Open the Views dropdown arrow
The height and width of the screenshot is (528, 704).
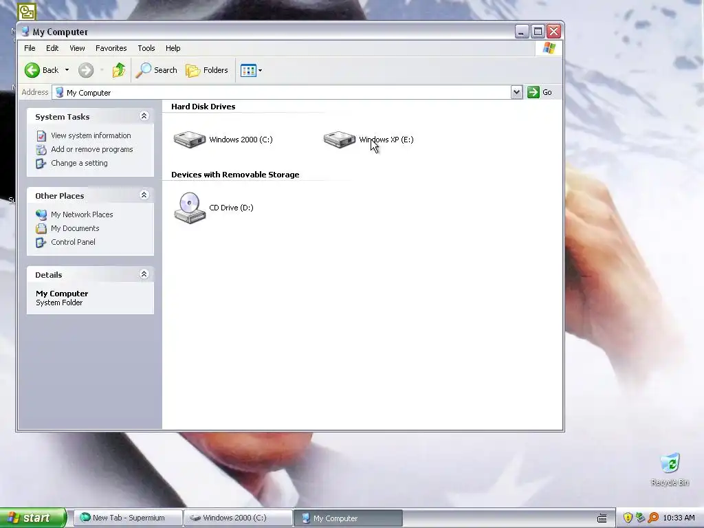tap(260, 71)
